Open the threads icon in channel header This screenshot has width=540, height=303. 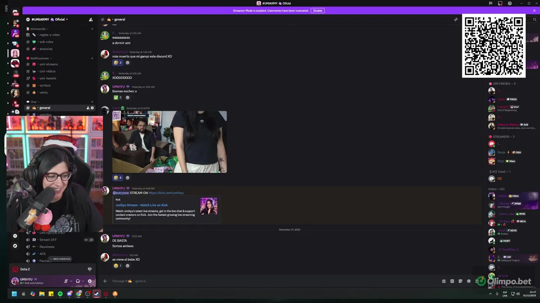pyautogui.click(x=456, y=19)
